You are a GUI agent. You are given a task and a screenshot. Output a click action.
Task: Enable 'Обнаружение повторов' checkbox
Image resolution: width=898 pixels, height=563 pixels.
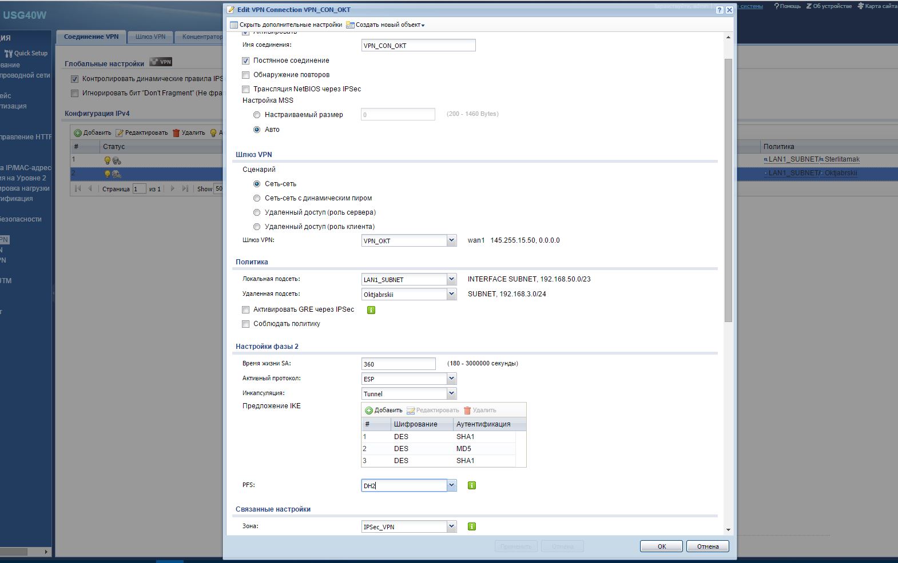click(x=246, y=75)
